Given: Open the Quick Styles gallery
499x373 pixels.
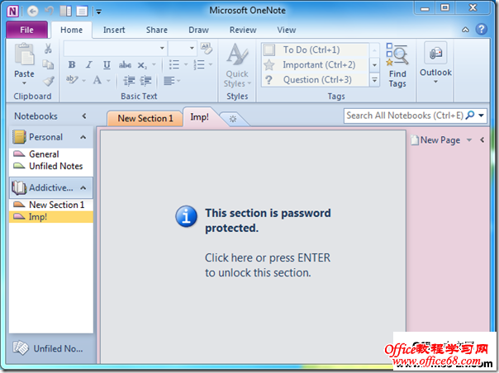Looking at the screenshot, I should click(x=237, y=65).
